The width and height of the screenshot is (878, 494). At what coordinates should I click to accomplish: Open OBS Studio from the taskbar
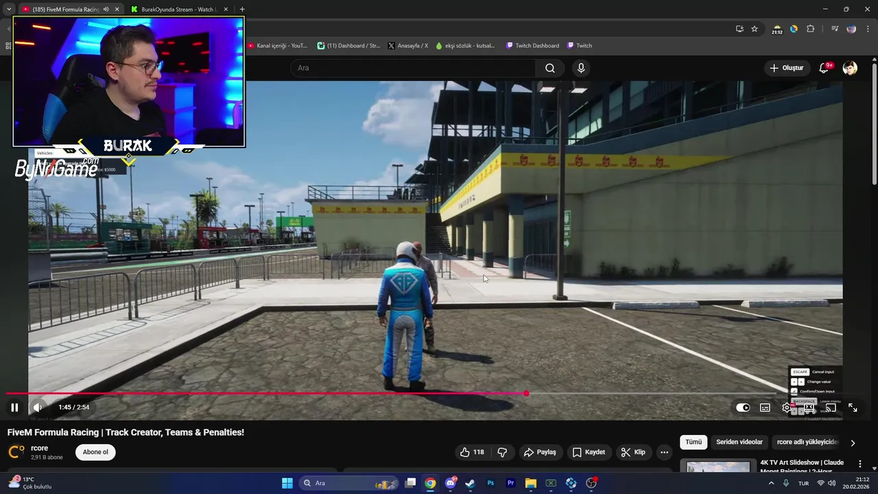(x=591, y=483)
